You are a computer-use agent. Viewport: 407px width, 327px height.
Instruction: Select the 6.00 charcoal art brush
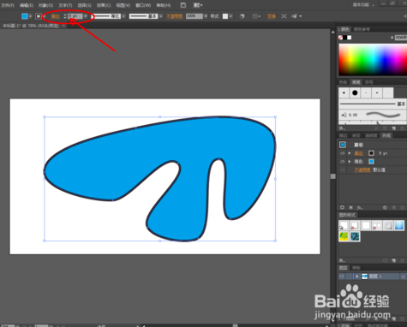tap(372, 115)
